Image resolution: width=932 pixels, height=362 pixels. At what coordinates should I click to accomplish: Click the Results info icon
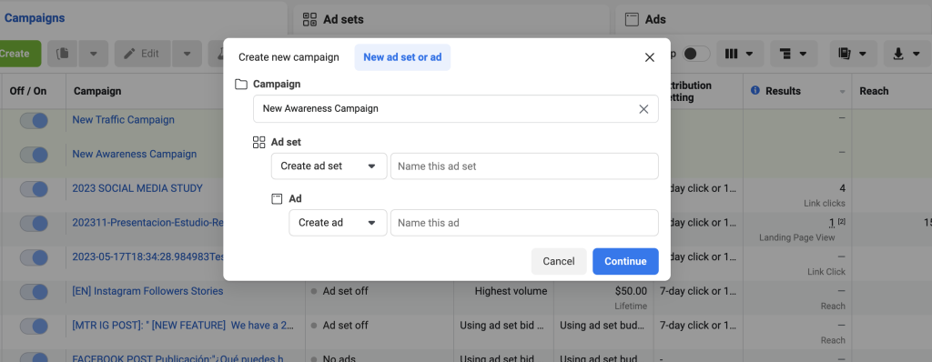(755, 91)
